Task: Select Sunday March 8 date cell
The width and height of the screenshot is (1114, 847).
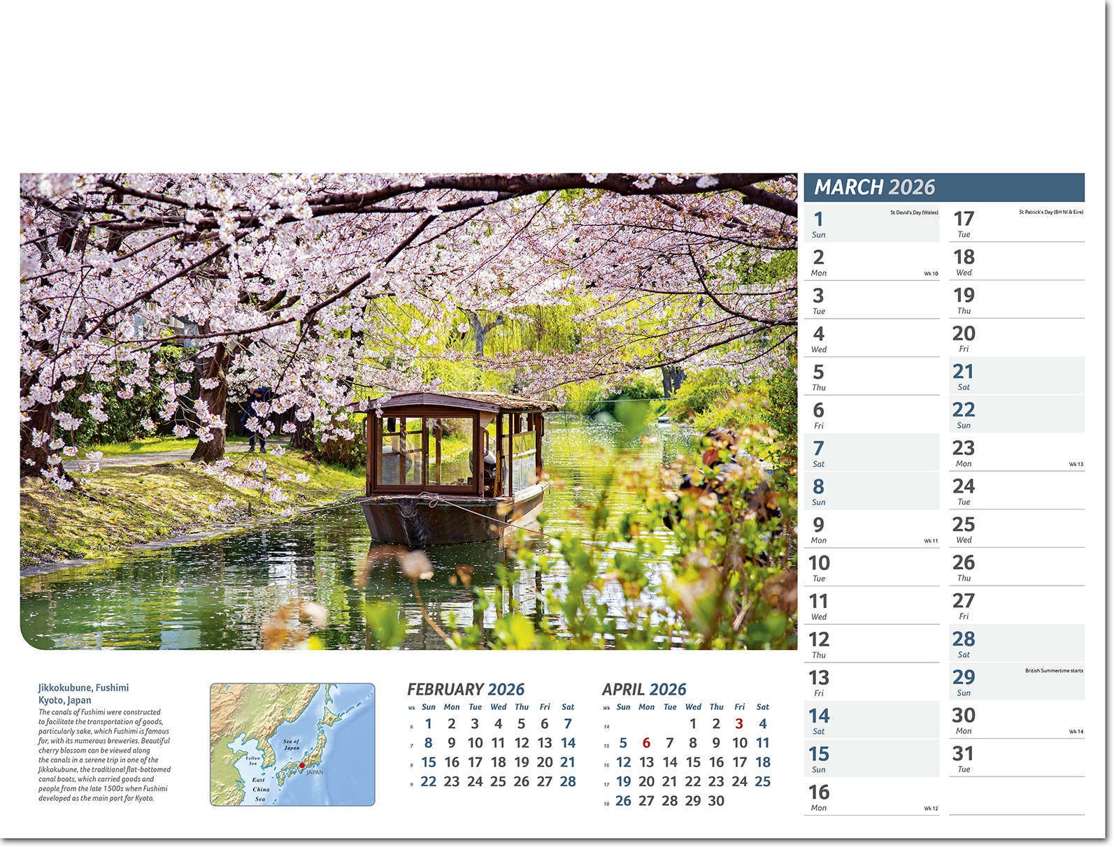Action: (871, 491)
